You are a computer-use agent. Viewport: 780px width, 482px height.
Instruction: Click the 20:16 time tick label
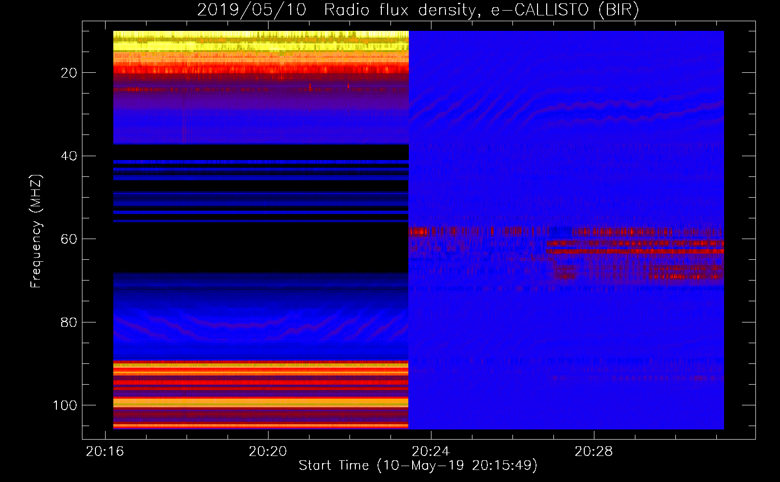(x=105, y=452)
